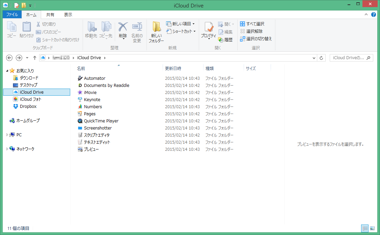This screenshot has height=235, width=380.
Task: Select iCloud Drive in sidebar
Action: point(36,92)
